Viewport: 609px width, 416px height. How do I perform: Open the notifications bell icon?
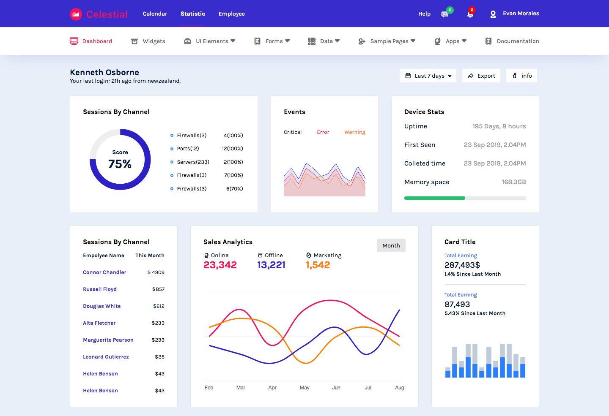470,14
